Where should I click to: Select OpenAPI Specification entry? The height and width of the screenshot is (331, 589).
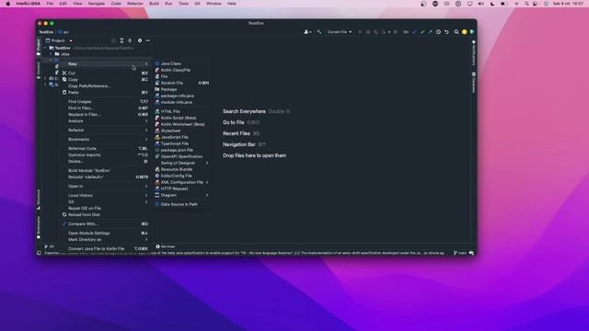pos(182,156)
